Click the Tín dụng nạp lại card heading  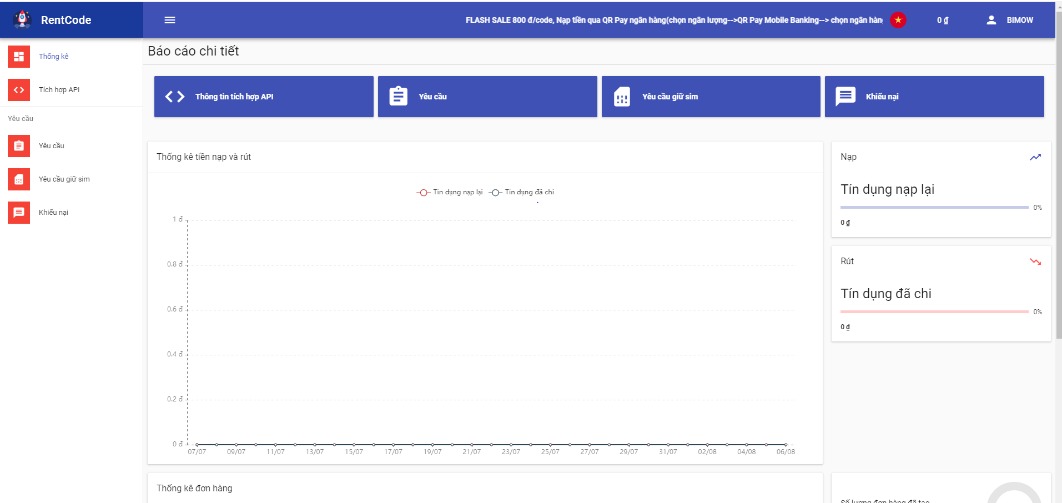click(x=887, y=189)
